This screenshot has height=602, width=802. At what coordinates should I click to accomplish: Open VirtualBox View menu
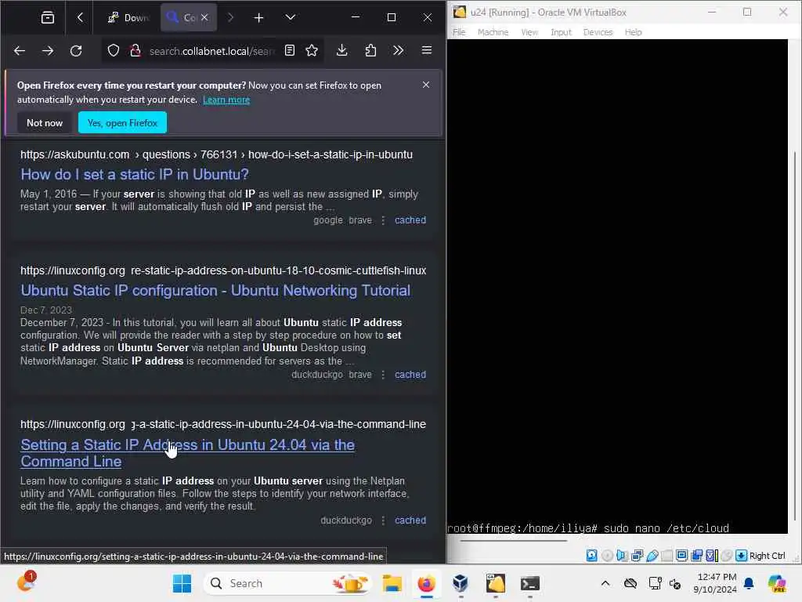[x=529, y=32]
